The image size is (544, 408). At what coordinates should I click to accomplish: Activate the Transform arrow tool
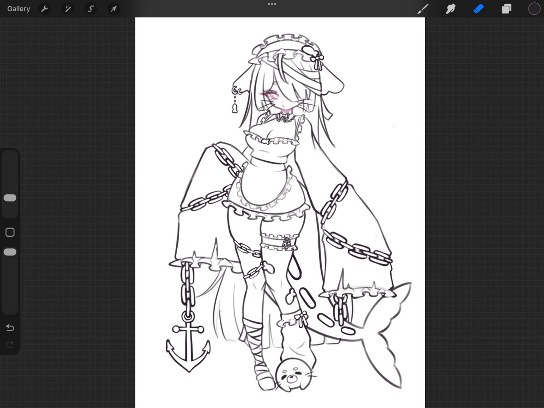(x=114, y=9)
